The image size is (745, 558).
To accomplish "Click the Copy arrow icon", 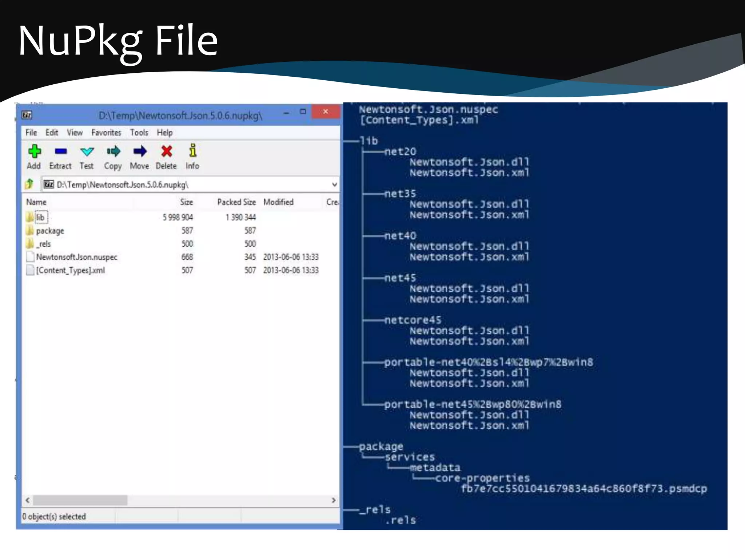I will pyautogui.click(x=113, y=151).
